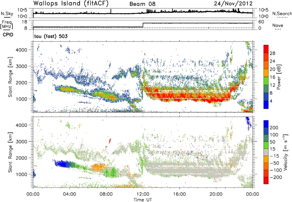Click the date label '24/Nov/2012'
Image resolution: width=292 pixels, height=202 pixels.
point(233,4)
